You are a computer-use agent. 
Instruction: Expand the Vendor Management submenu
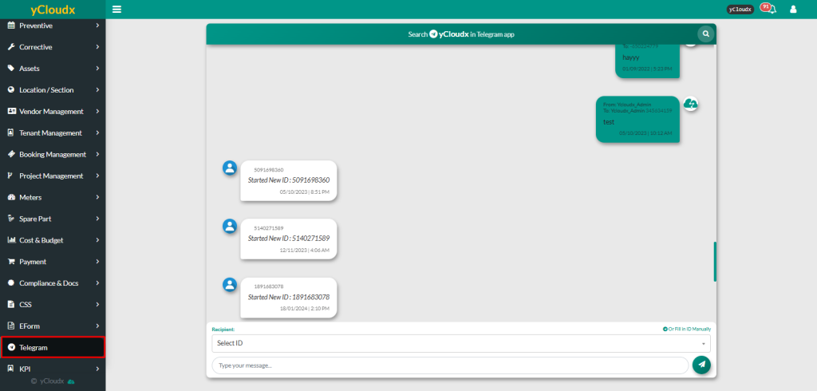click(x=53, y=112)
